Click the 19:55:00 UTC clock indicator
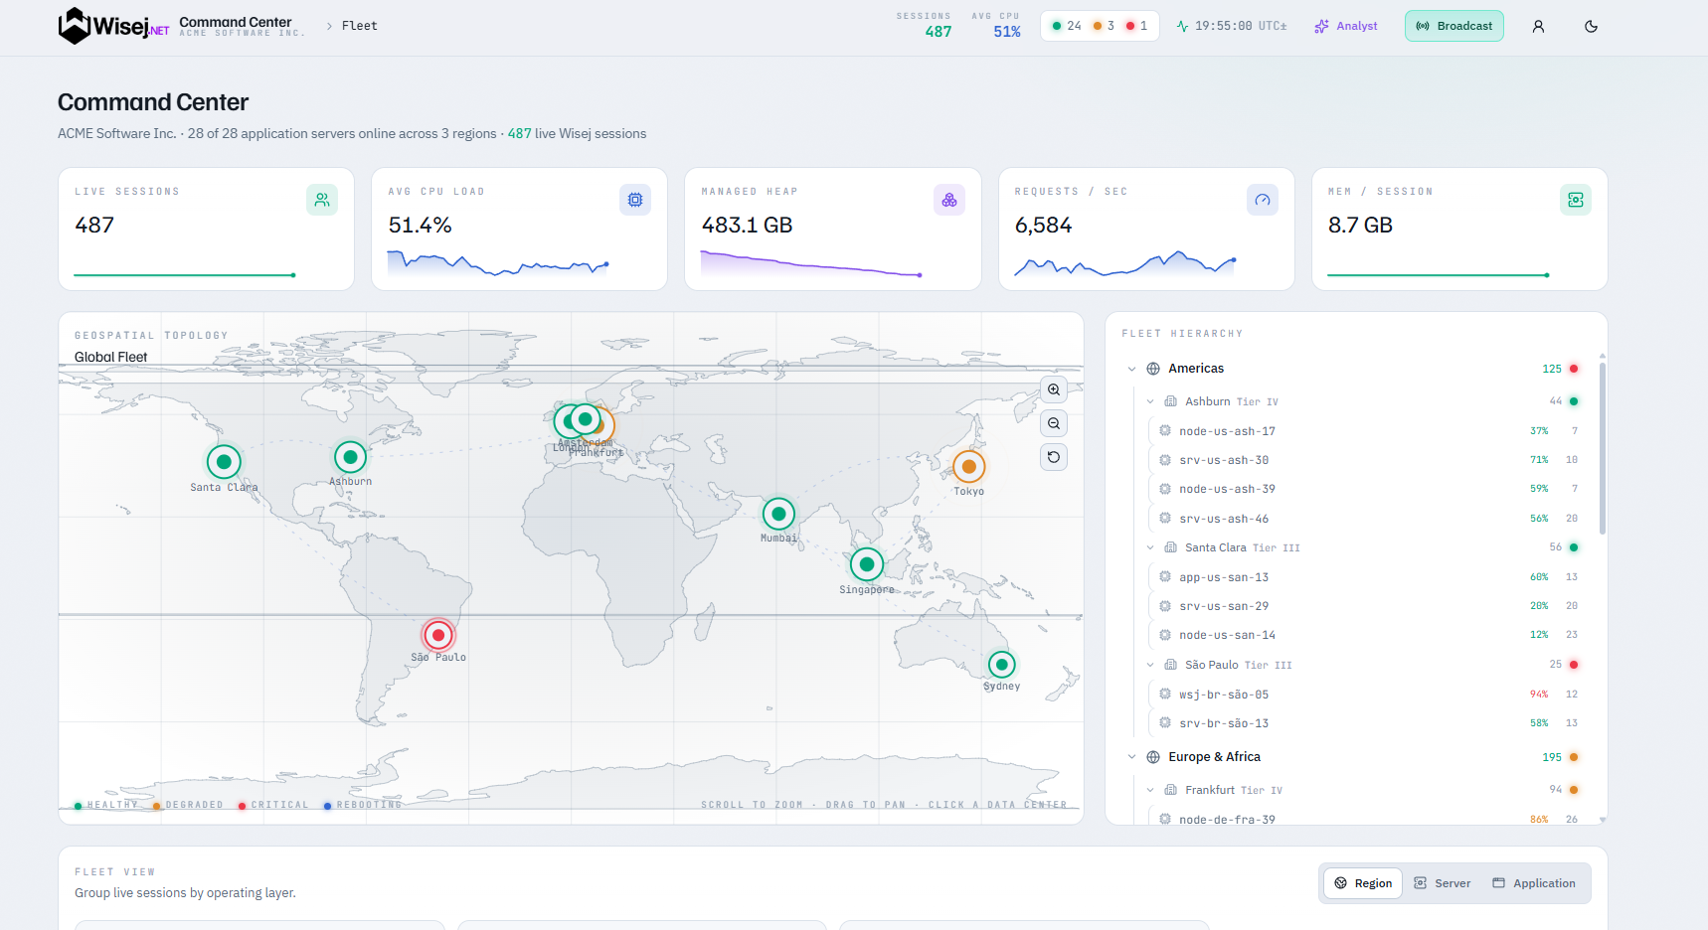 pos(1231,26)
